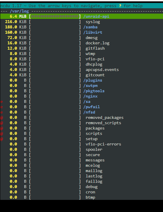Select the /unraid-api directory row
This screenshot has height=212, width=163.
[81, 16]
